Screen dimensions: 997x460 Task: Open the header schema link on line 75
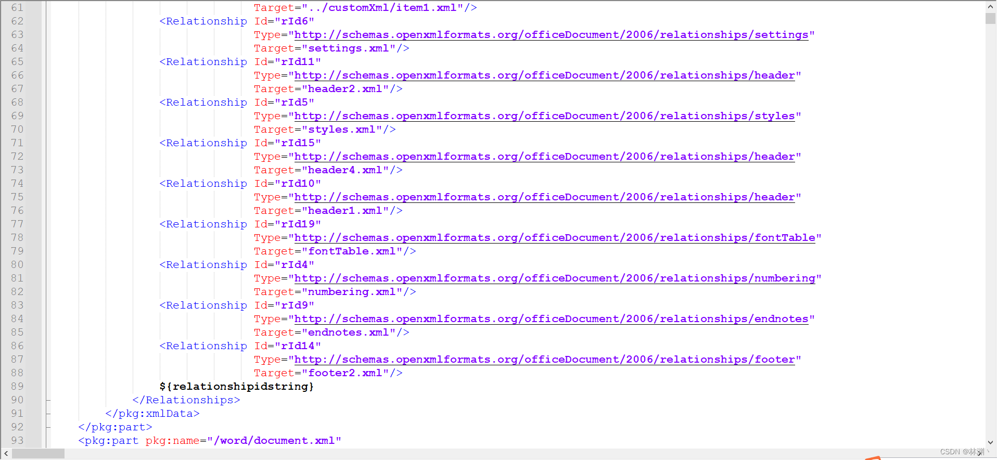pyautogui.click(x=544, y=197)
